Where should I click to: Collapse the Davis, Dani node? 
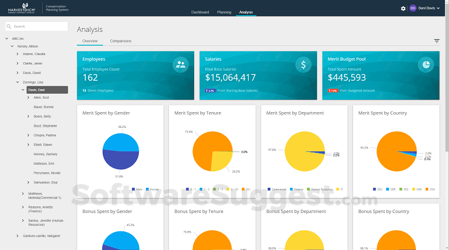click(x=23, y=90)
